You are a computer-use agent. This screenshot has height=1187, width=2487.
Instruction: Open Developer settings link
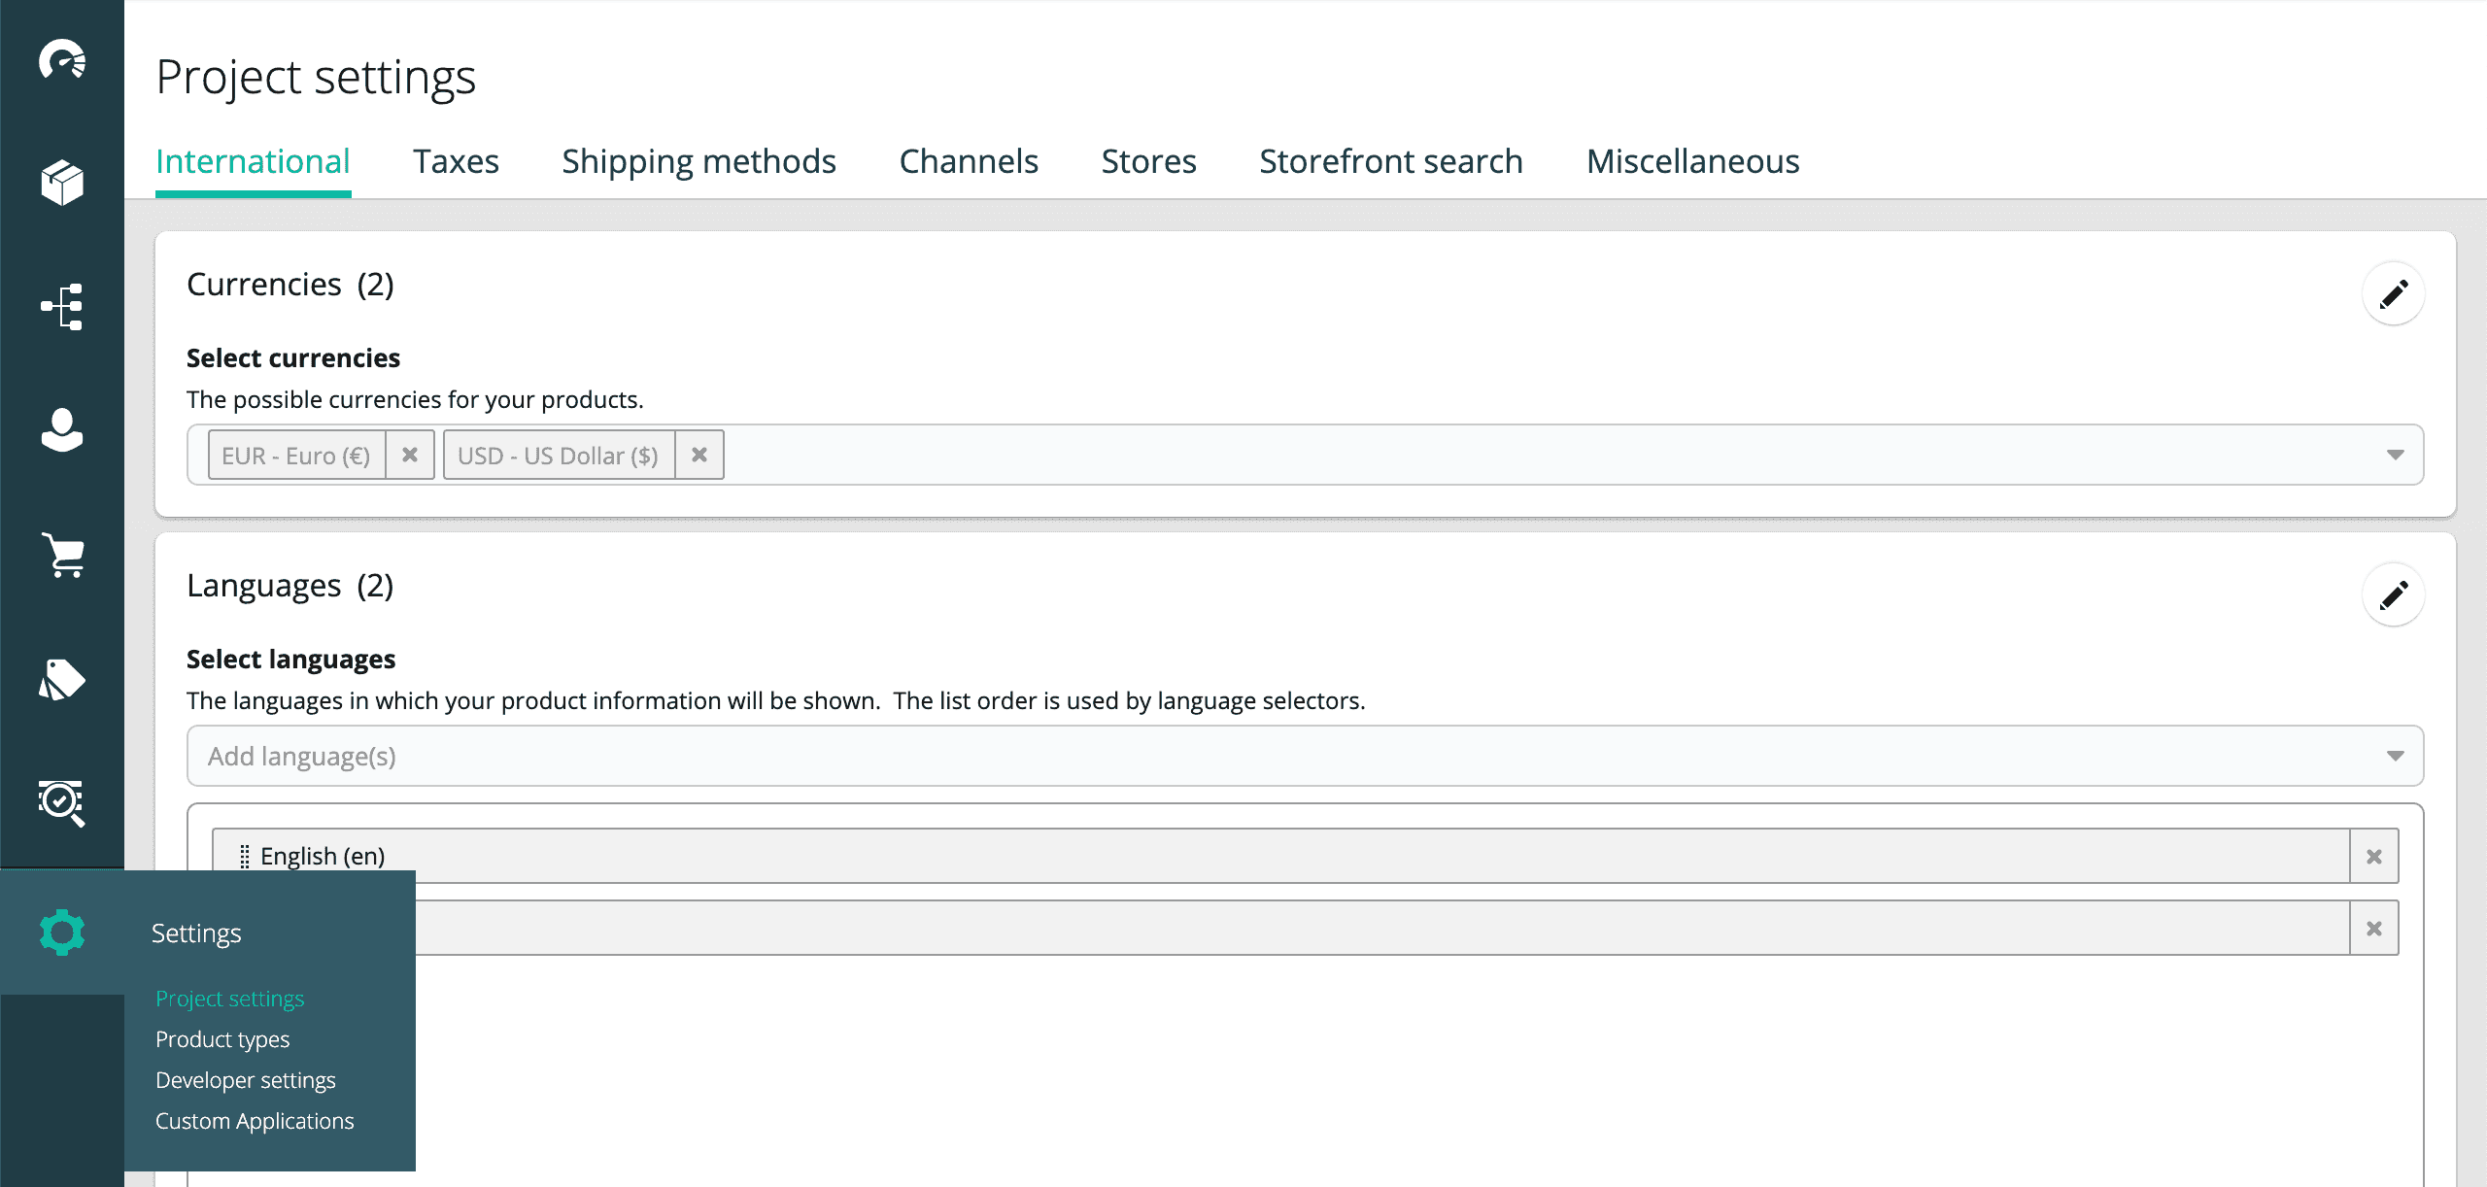tap(246, 1080)
